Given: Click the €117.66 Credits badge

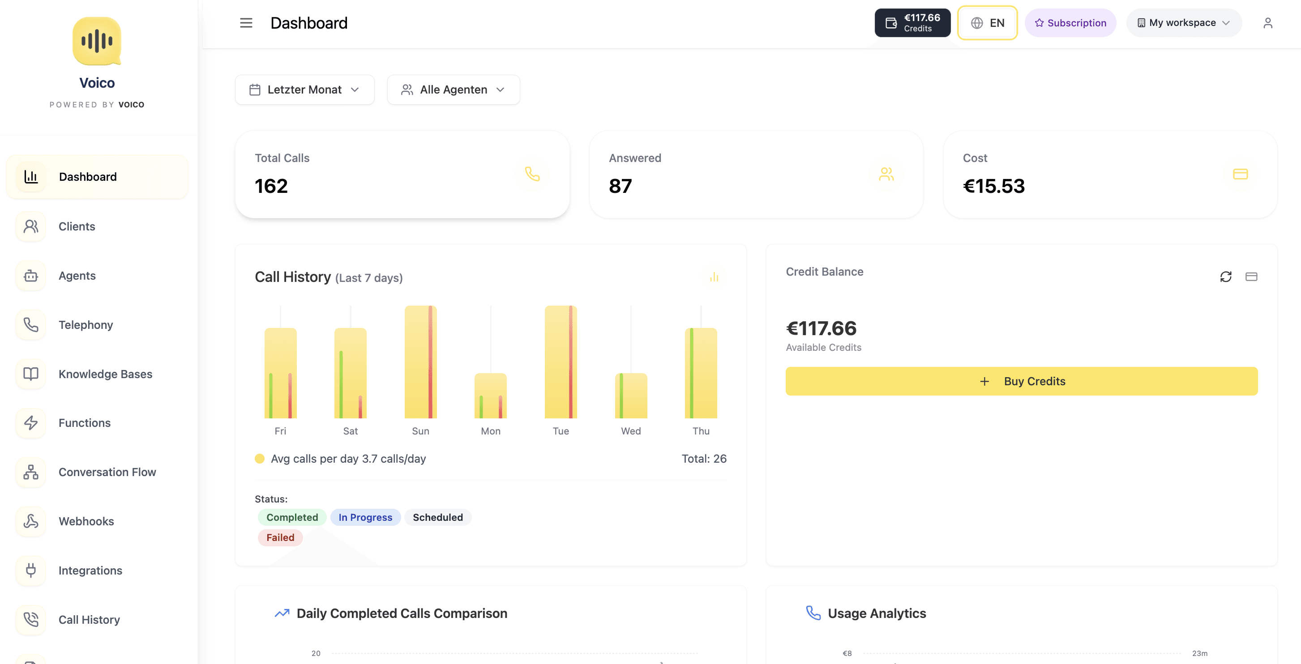Looking at the screenshot, I should [912, 23].
